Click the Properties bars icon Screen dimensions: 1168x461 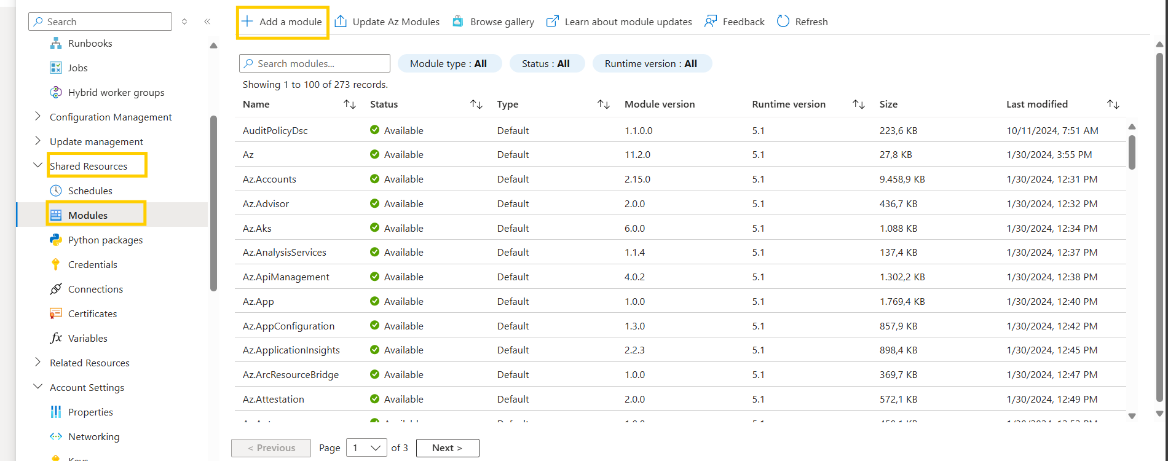coord(56,412)
